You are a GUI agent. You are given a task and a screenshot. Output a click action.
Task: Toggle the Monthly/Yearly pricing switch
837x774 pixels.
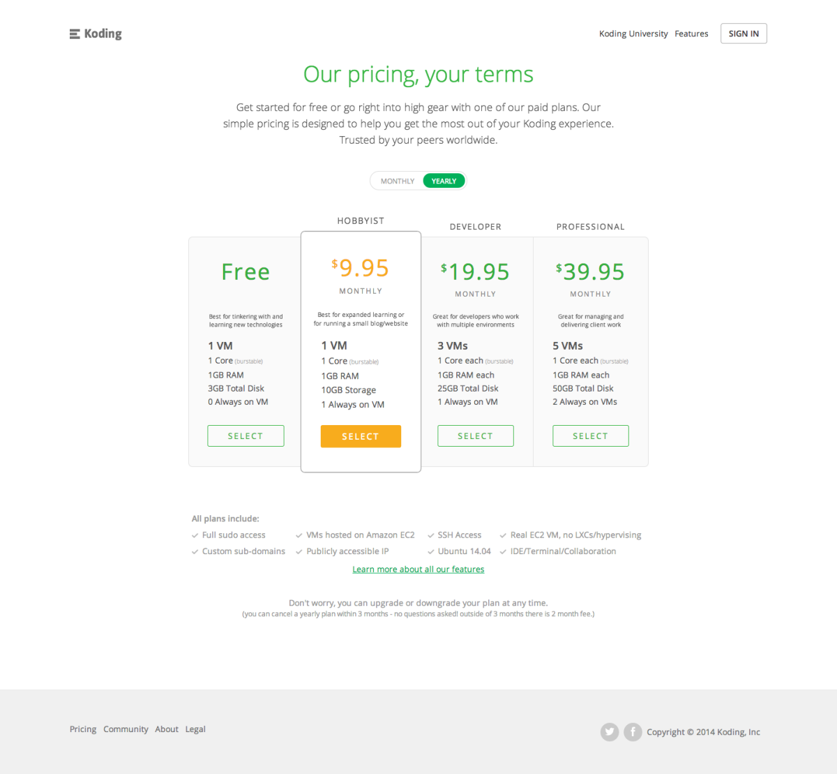pos(418,180)
